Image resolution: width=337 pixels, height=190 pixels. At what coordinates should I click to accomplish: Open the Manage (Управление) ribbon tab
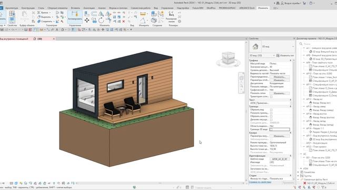click(167, 8)
